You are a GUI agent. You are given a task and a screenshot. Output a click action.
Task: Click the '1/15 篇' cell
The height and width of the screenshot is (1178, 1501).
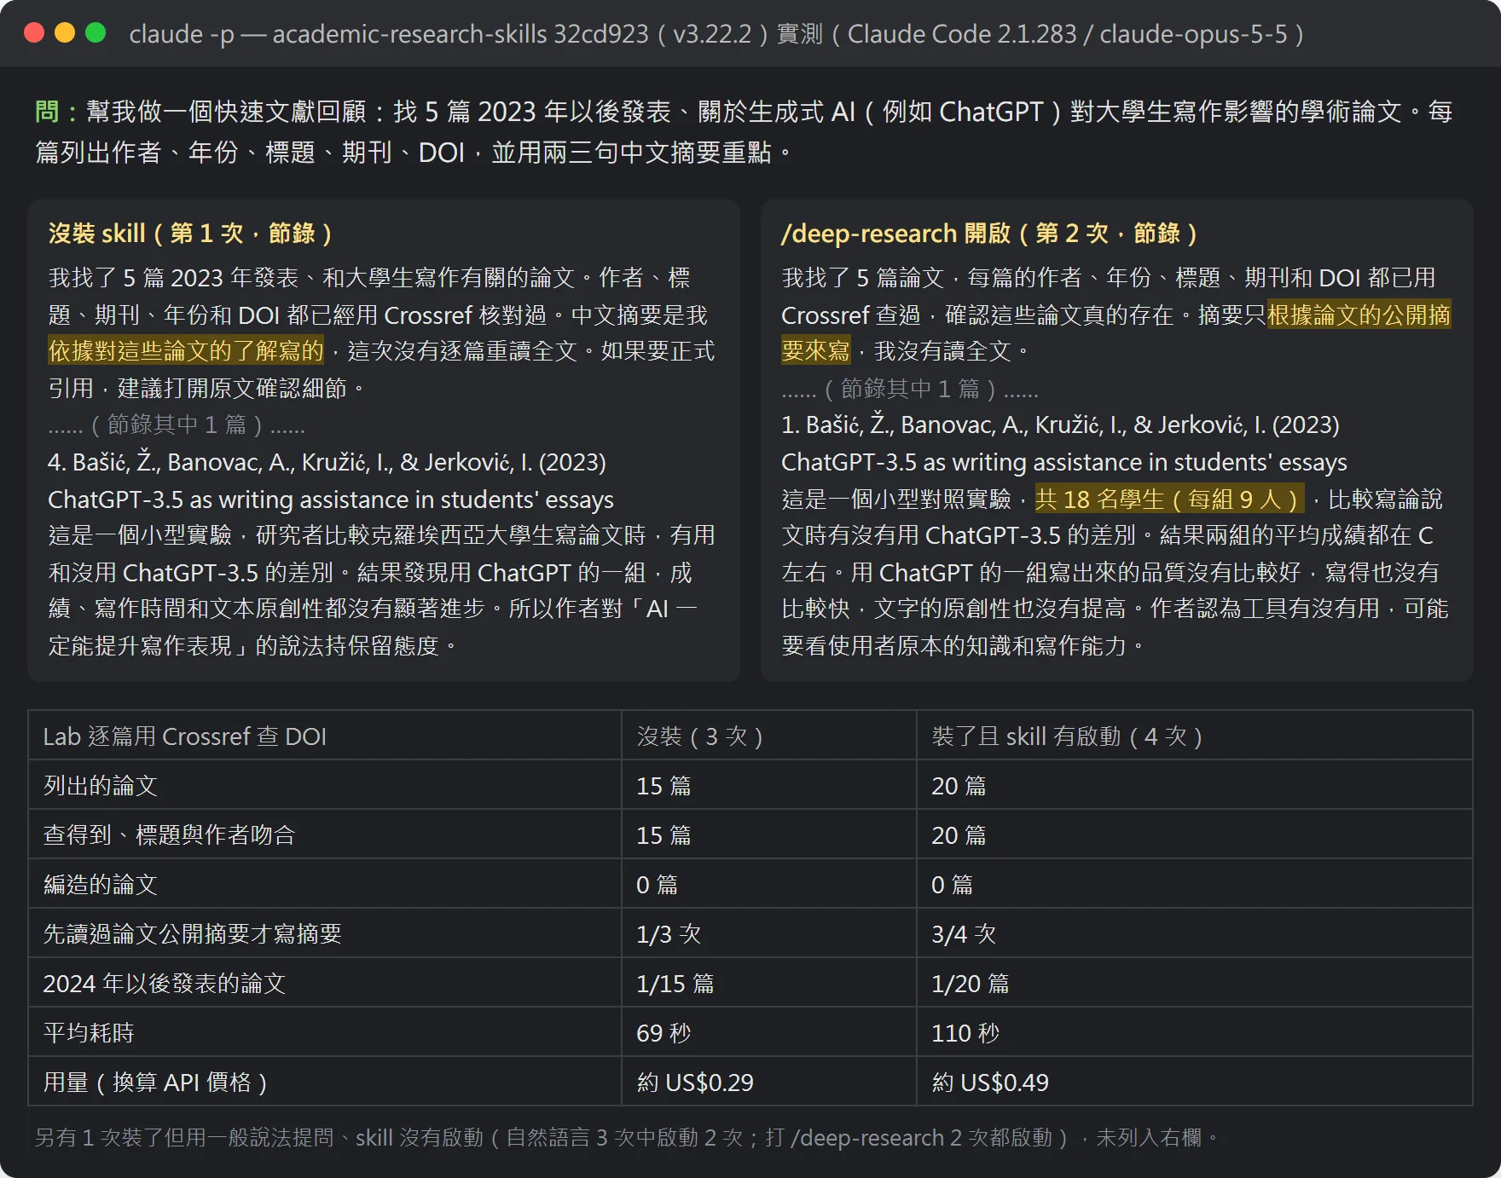(x=675, y=984)
